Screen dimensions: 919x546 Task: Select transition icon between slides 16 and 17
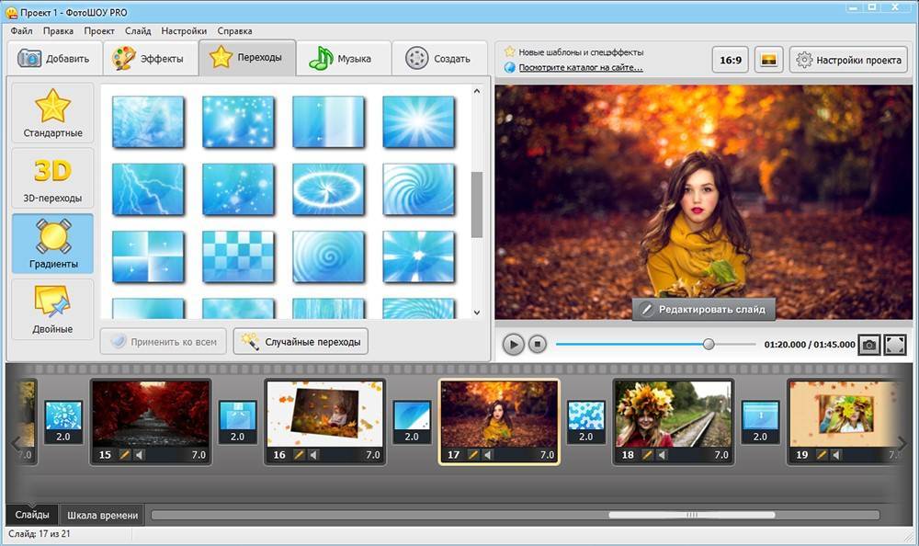(412, 422)
